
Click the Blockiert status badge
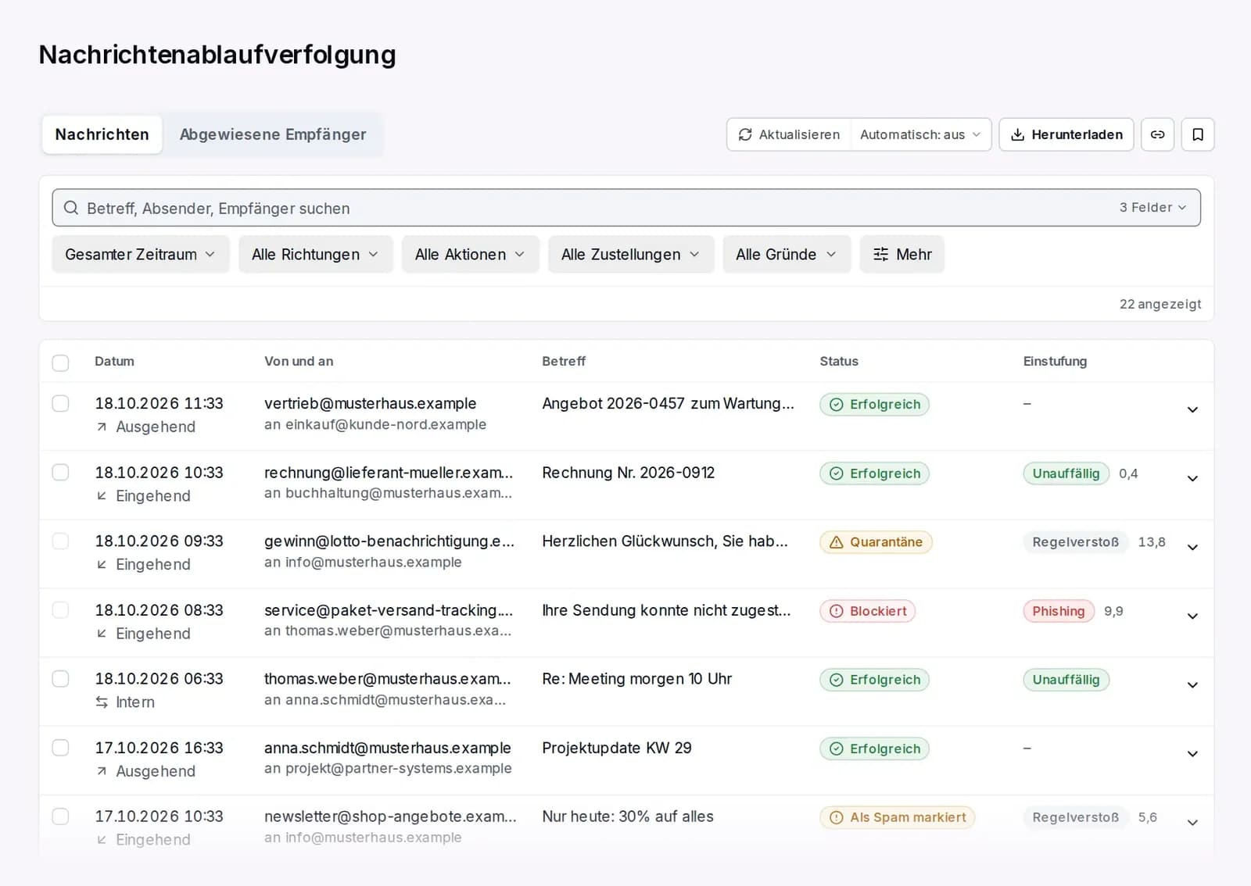867,611
